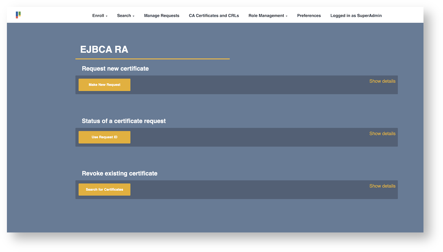The width and height of the screenshot is (443, 252).
Task: Click the PrimeKey logo icon
Action: (17, 15)
